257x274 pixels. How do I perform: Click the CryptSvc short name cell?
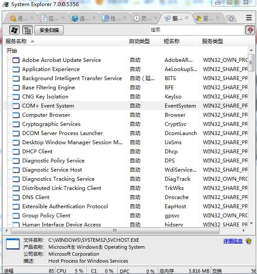[x=176, y=124]
